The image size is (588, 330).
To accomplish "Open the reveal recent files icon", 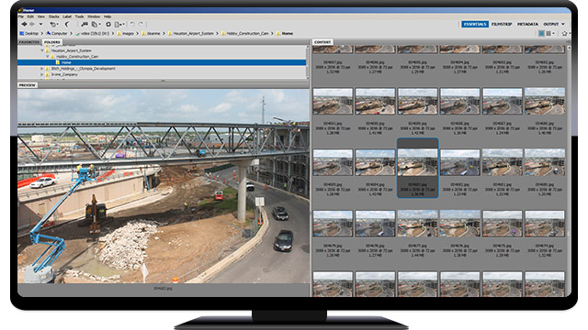I will coord(53,25).
